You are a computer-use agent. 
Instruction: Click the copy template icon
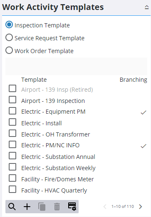click(42, 207)
